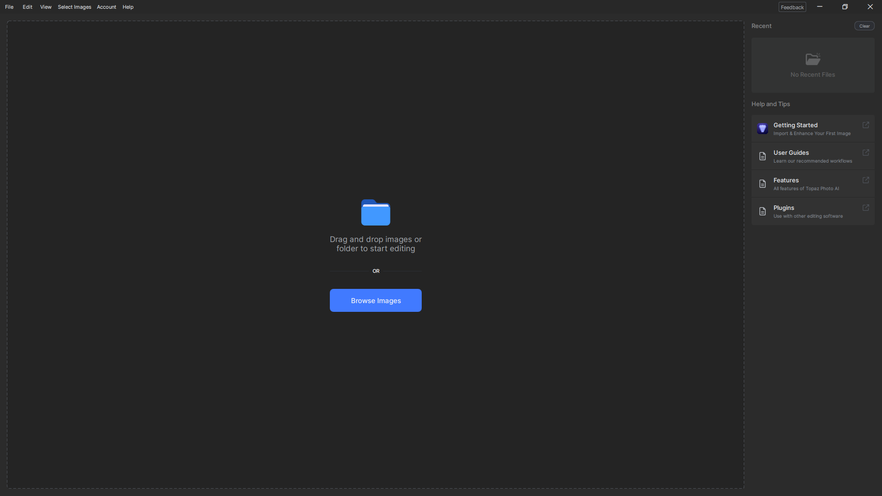Click the folder icon in the drop area
The height and width of the screenshot is (496, 882).
coord(375,212)
